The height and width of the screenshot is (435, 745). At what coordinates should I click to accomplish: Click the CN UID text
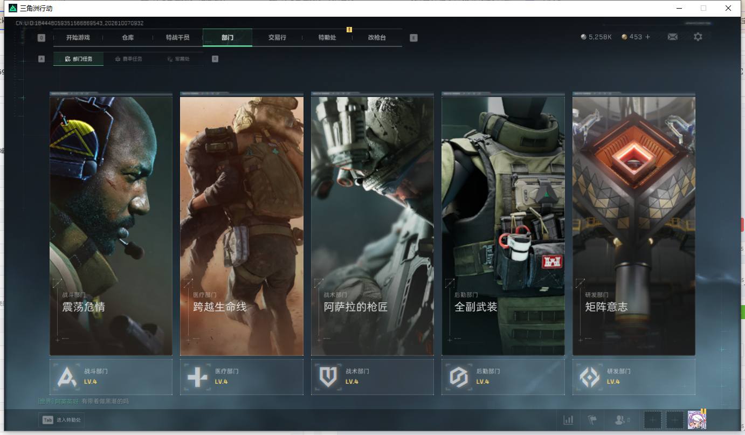[x=79, y=23]
